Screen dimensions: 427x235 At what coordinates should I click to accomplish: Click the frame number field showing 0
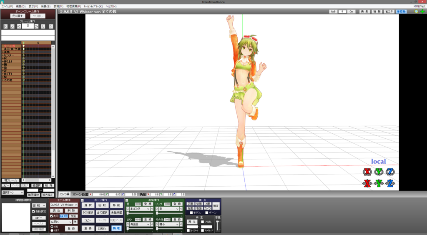[28, 26]
